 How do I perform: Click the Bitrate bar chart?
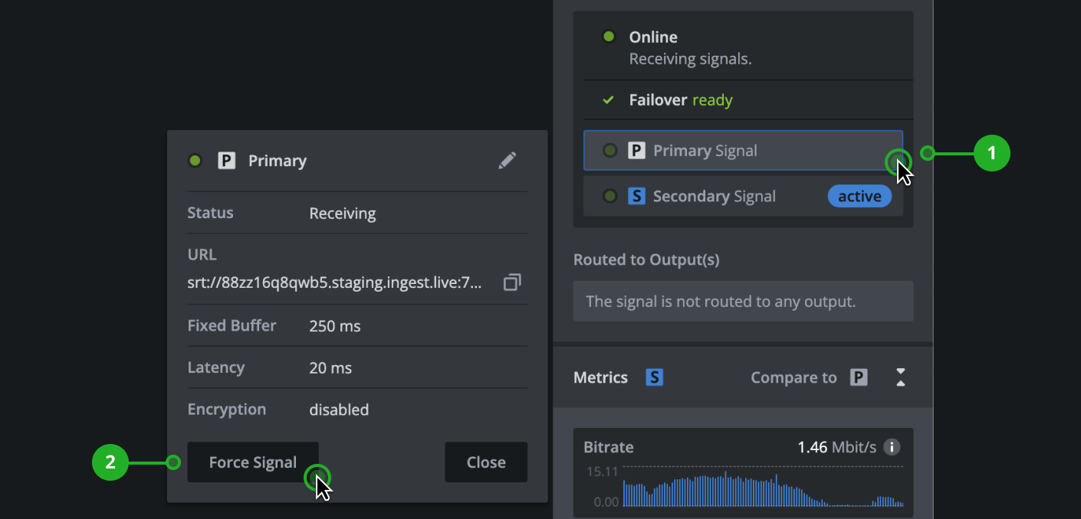coord(762,488)
